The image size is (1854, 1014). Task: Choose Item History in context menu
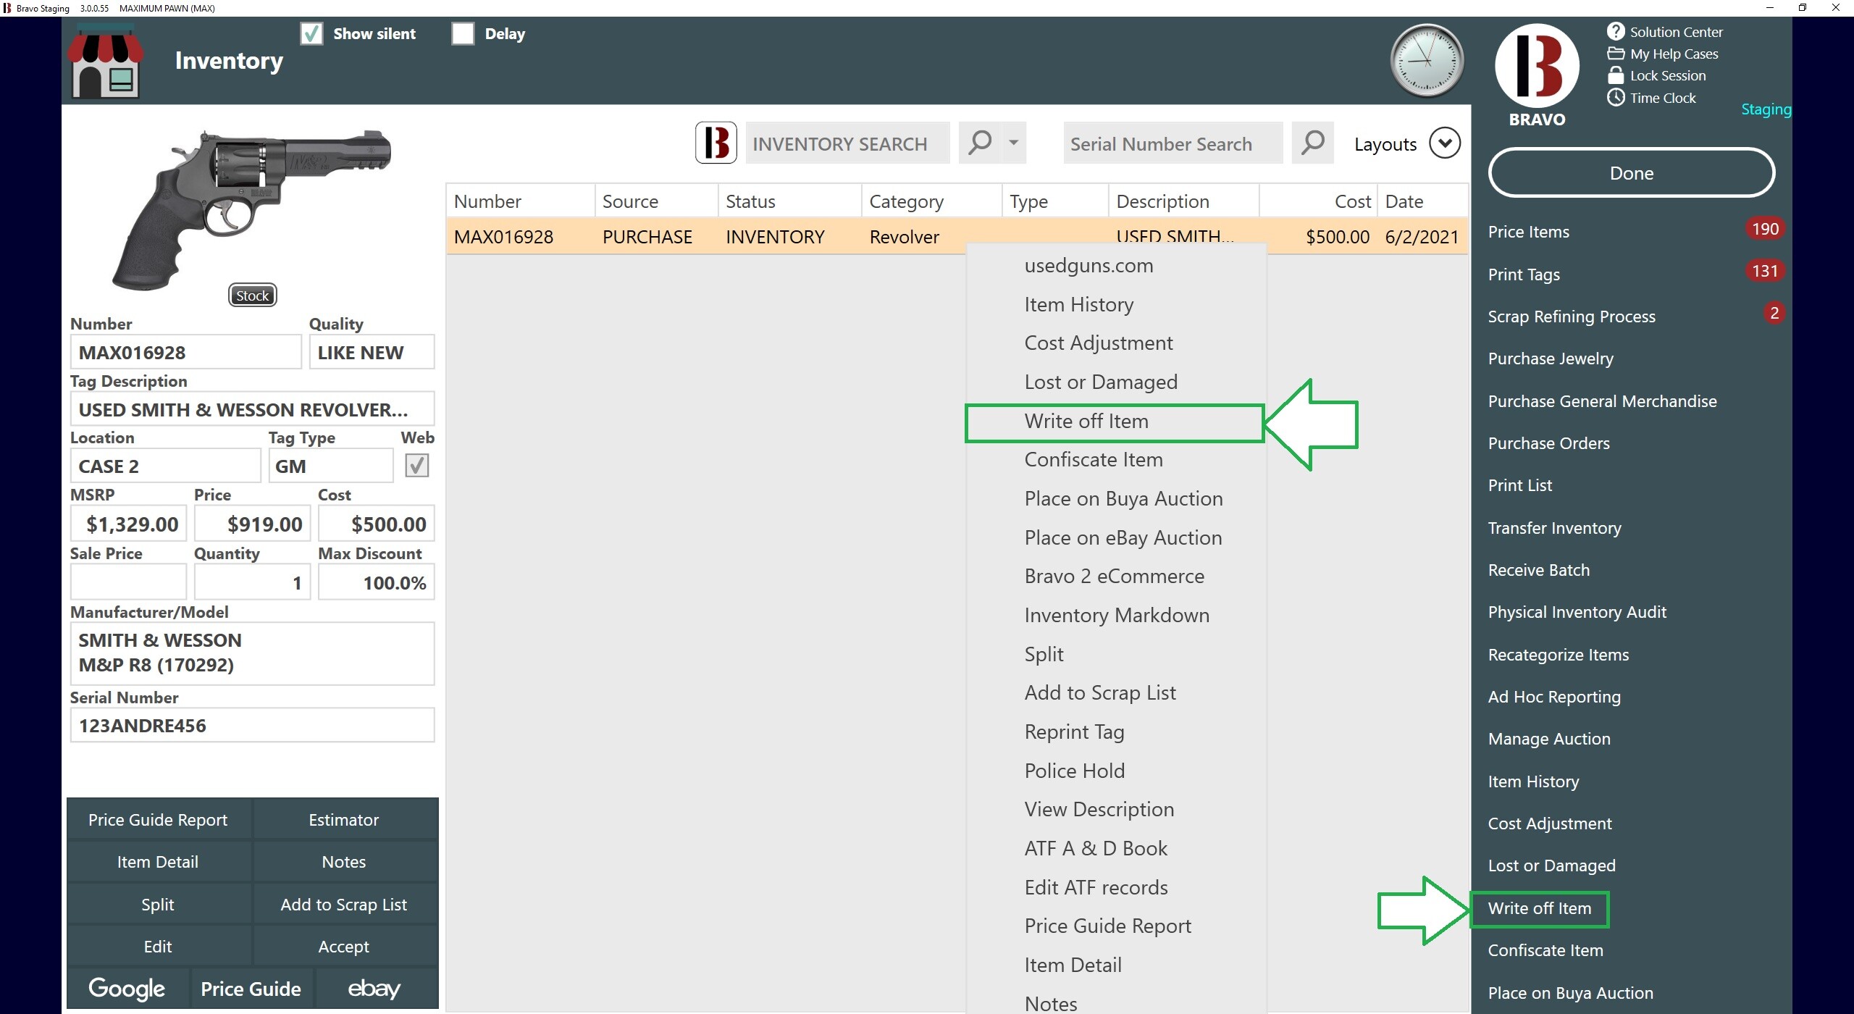[x=1078, y=305]
